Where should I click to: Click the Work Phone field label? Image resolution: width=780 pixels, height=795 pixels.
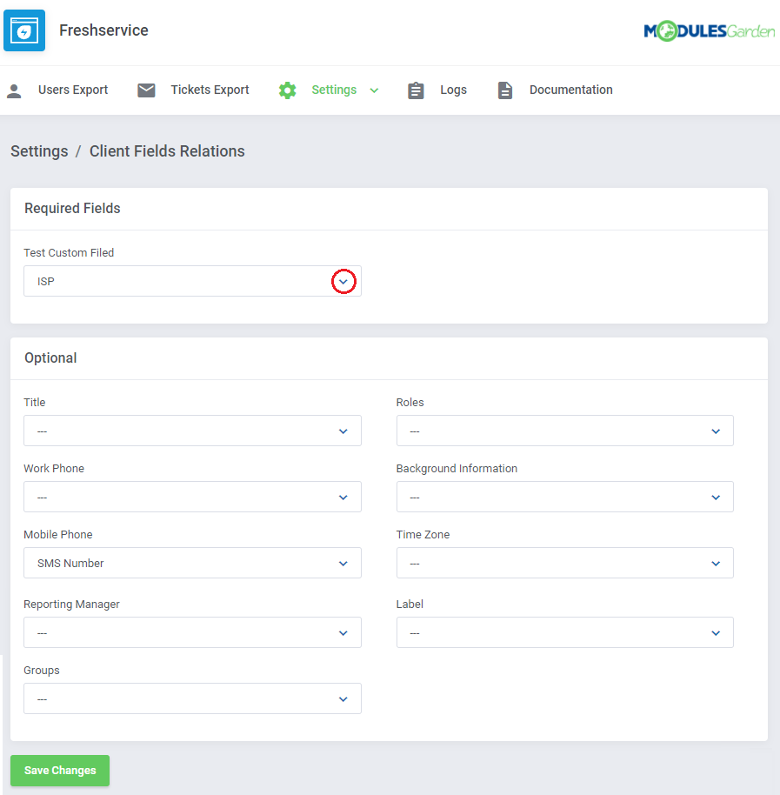pos(54,469)
